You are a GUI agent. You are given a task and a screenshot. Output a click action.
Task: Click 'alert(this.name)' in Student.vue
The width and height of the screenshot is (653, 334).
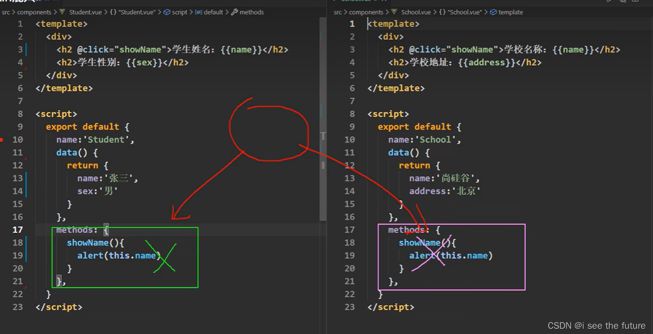point(119,255)
